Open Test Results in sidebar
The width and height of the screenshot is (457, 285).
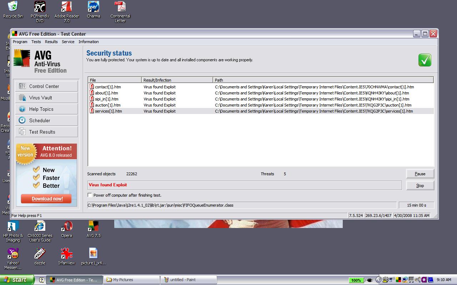[46, 132]
